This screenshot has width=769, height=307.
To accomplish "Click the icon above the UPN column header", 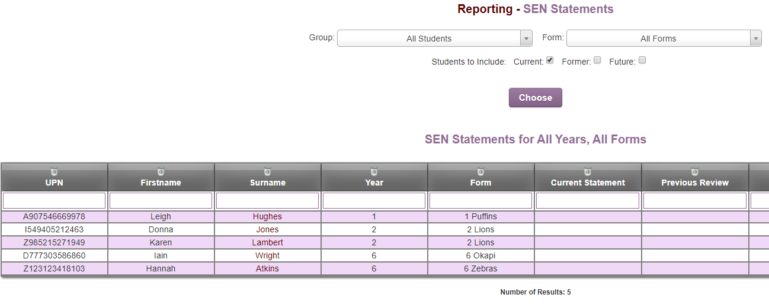I will click(54, 171).
